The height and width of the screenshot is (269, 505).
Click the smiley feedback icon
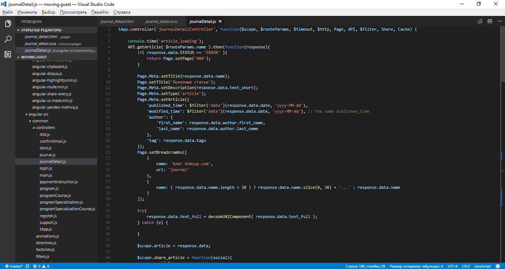(x=498, y=266)
